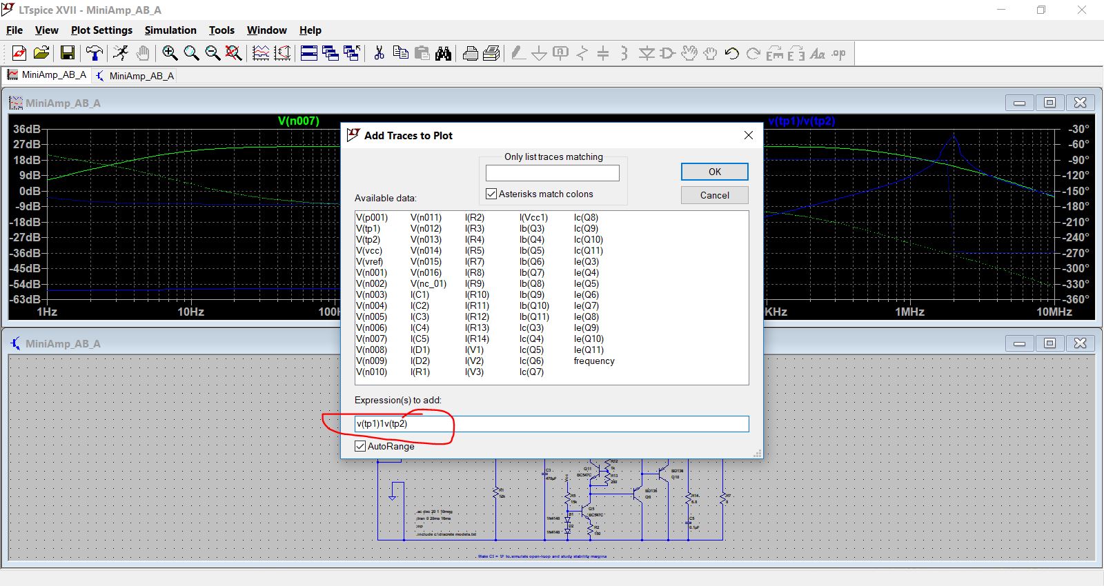Click the pick visible traces icon
Screen dimensions: 1104x586
[261, 53]
